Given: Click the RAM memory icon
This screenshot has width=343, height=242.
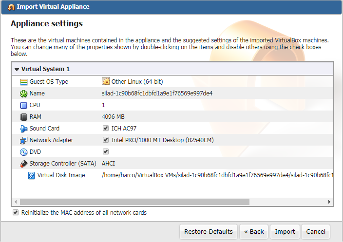Looking at the screenshot, I should click(23, 117).
